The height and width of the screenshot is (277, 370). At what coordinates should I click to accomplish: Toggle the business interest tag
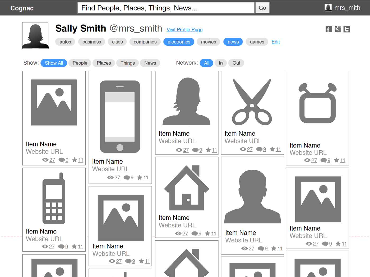(x=92, y=42)
